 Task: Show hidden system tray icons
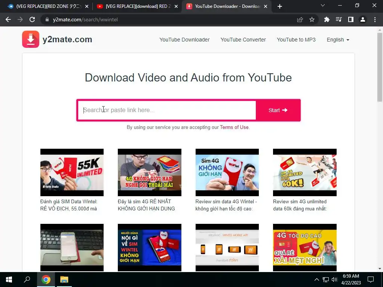tap(316, 280)
